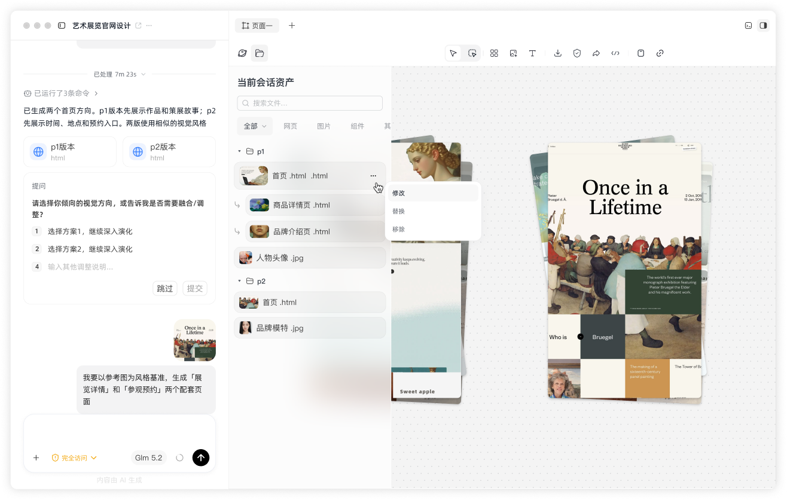This screenshot has width=787, height=500.
Task: Expand the 已处理 7m 23s dropdown
Action: coord(120,74)
